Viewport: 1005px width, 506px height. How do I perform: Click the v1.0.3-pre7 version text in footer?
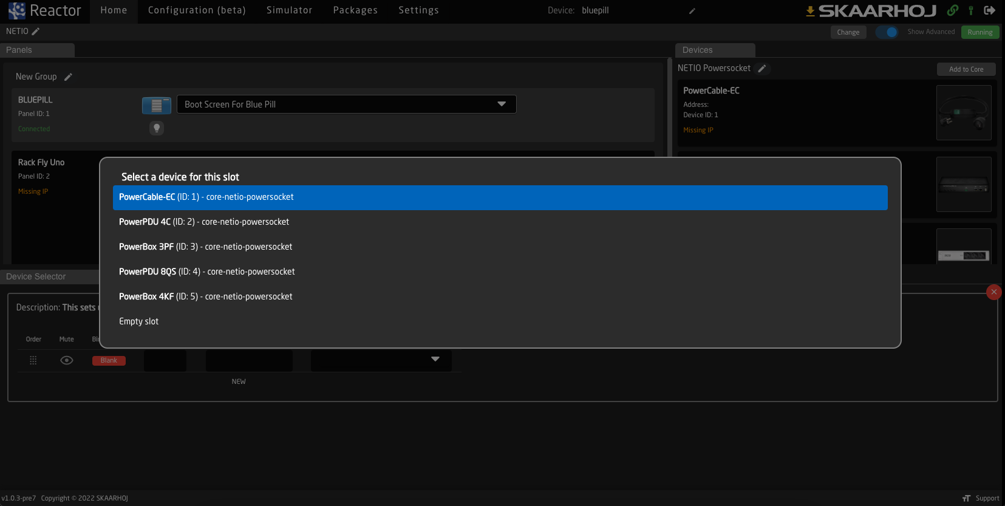(18, 498)
